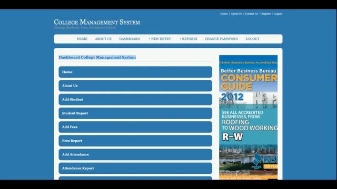This screenshot has width=337, height=189.
Task: Select HOME in the main navigation bar
Action: (82, 39)
